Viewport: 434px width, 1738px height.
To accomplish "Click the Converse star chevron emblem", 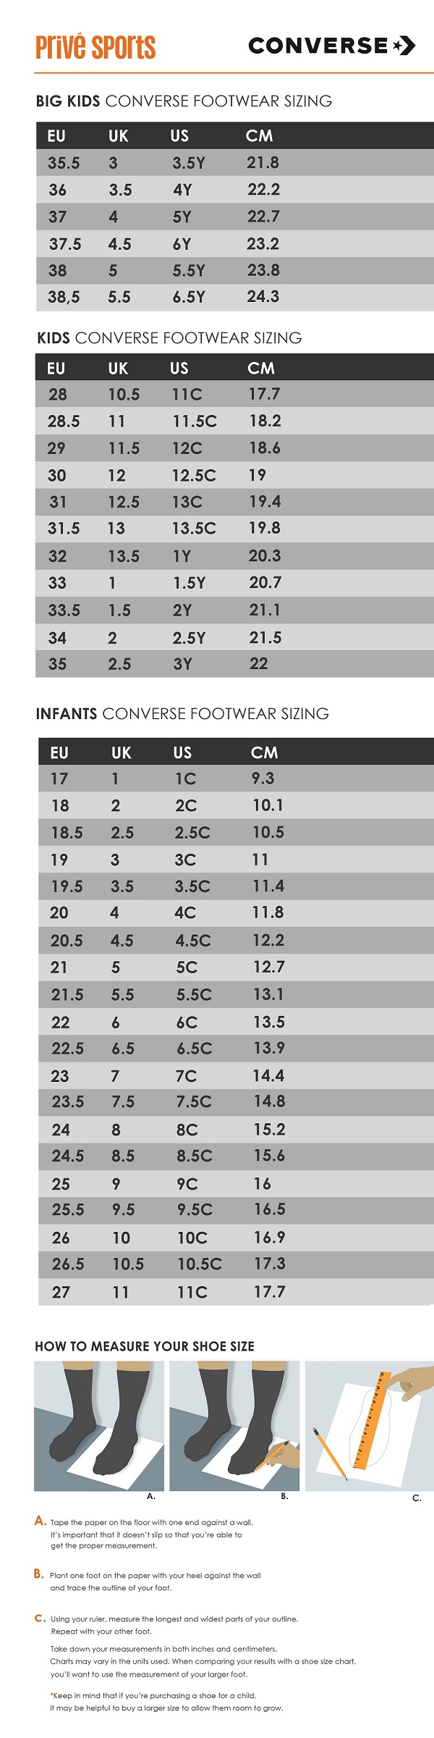I will point(404,46).
